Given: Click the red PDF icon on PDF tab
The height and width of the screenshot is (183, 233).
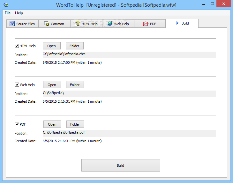Looking at the screenshot, I should point(146,24).
